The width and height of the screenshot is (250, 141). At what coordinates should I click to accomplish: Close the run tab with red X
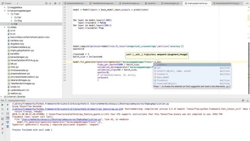coord(2,128)
